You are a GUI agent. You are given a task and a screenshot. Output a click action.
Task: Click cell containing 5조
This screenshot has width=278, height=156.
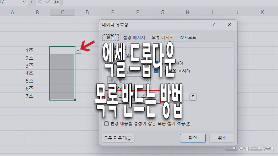click(37, 81)
